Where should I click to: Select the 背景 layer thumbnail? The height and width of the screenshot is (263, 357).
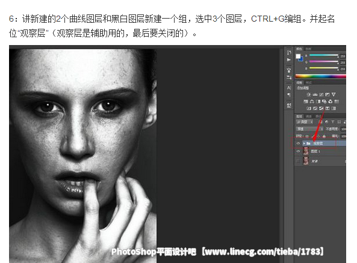pos(306,161)
